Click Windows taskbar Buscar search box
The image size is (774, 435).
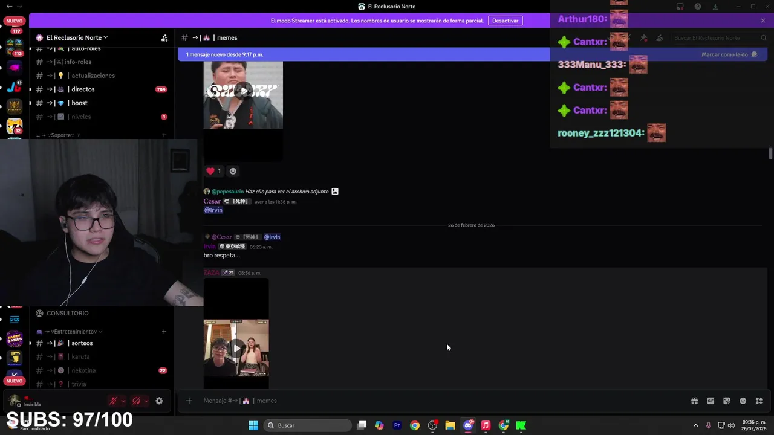308,425
